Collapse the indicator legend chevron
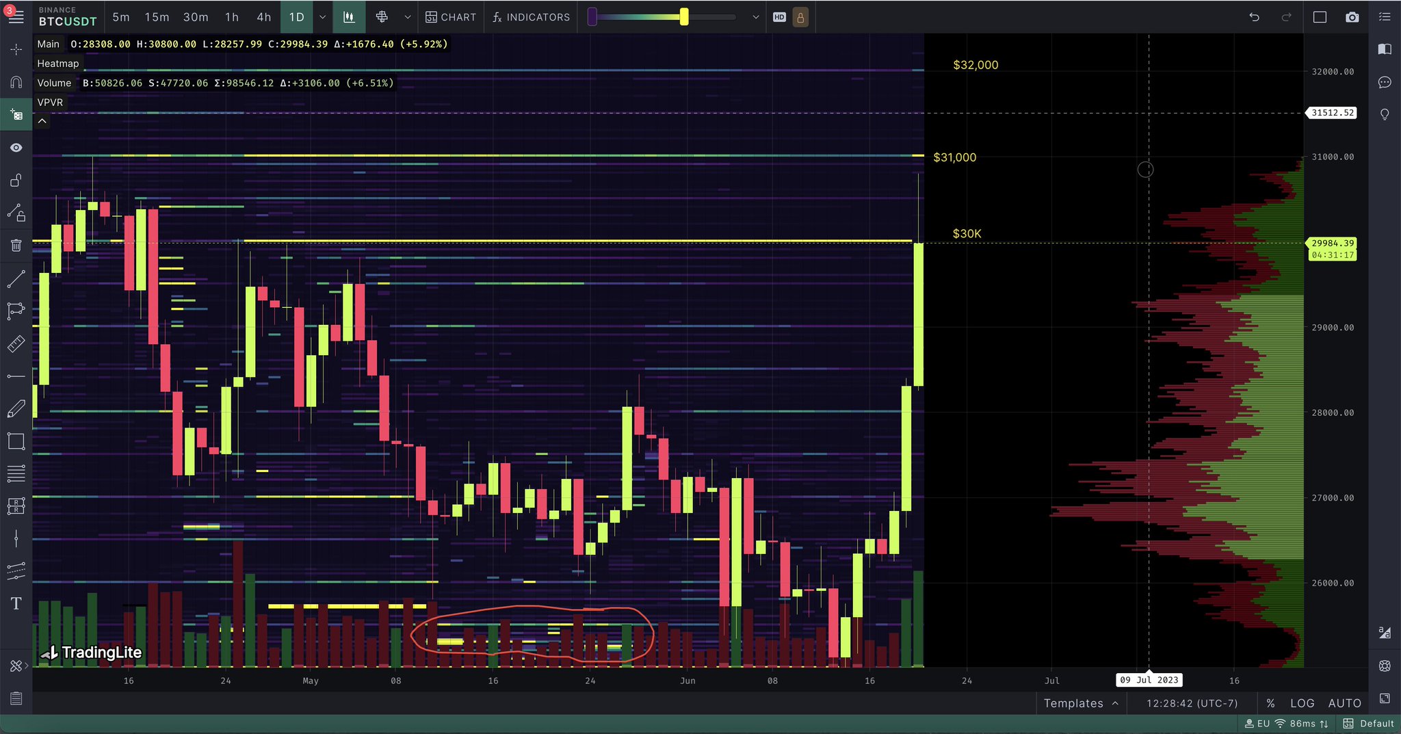Screen dimensions: 1401x734 tap(42, 121)
